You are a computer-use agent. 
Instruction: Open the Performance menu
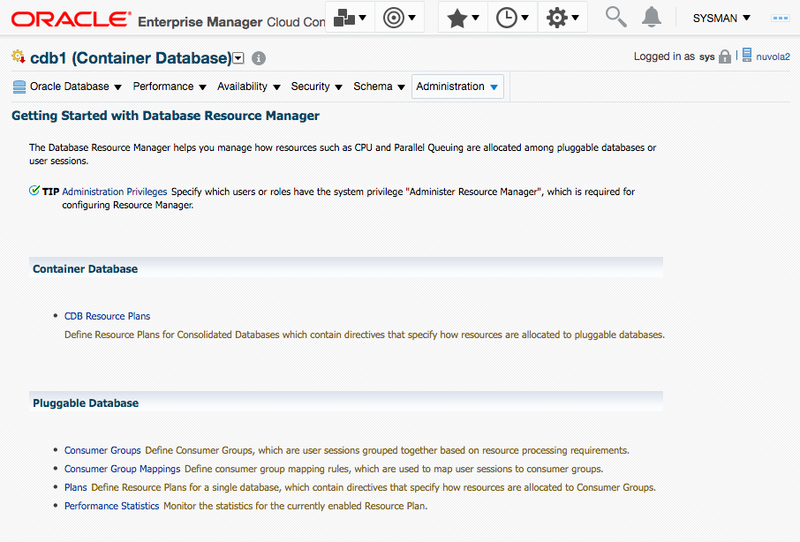(x=170, y=87)
